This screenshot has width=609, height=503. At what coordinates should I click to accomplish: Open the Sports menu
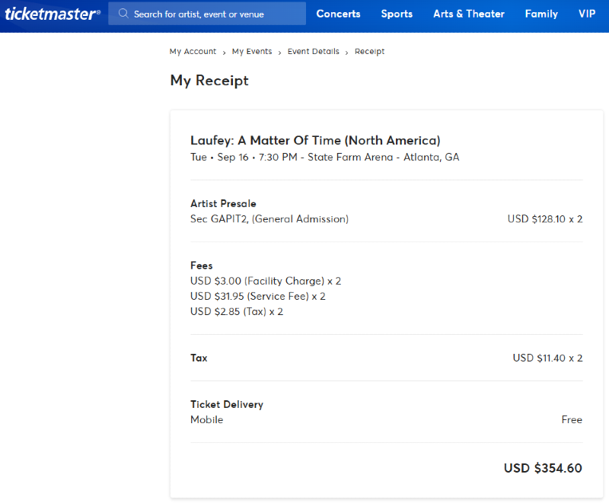click(397, 14)
